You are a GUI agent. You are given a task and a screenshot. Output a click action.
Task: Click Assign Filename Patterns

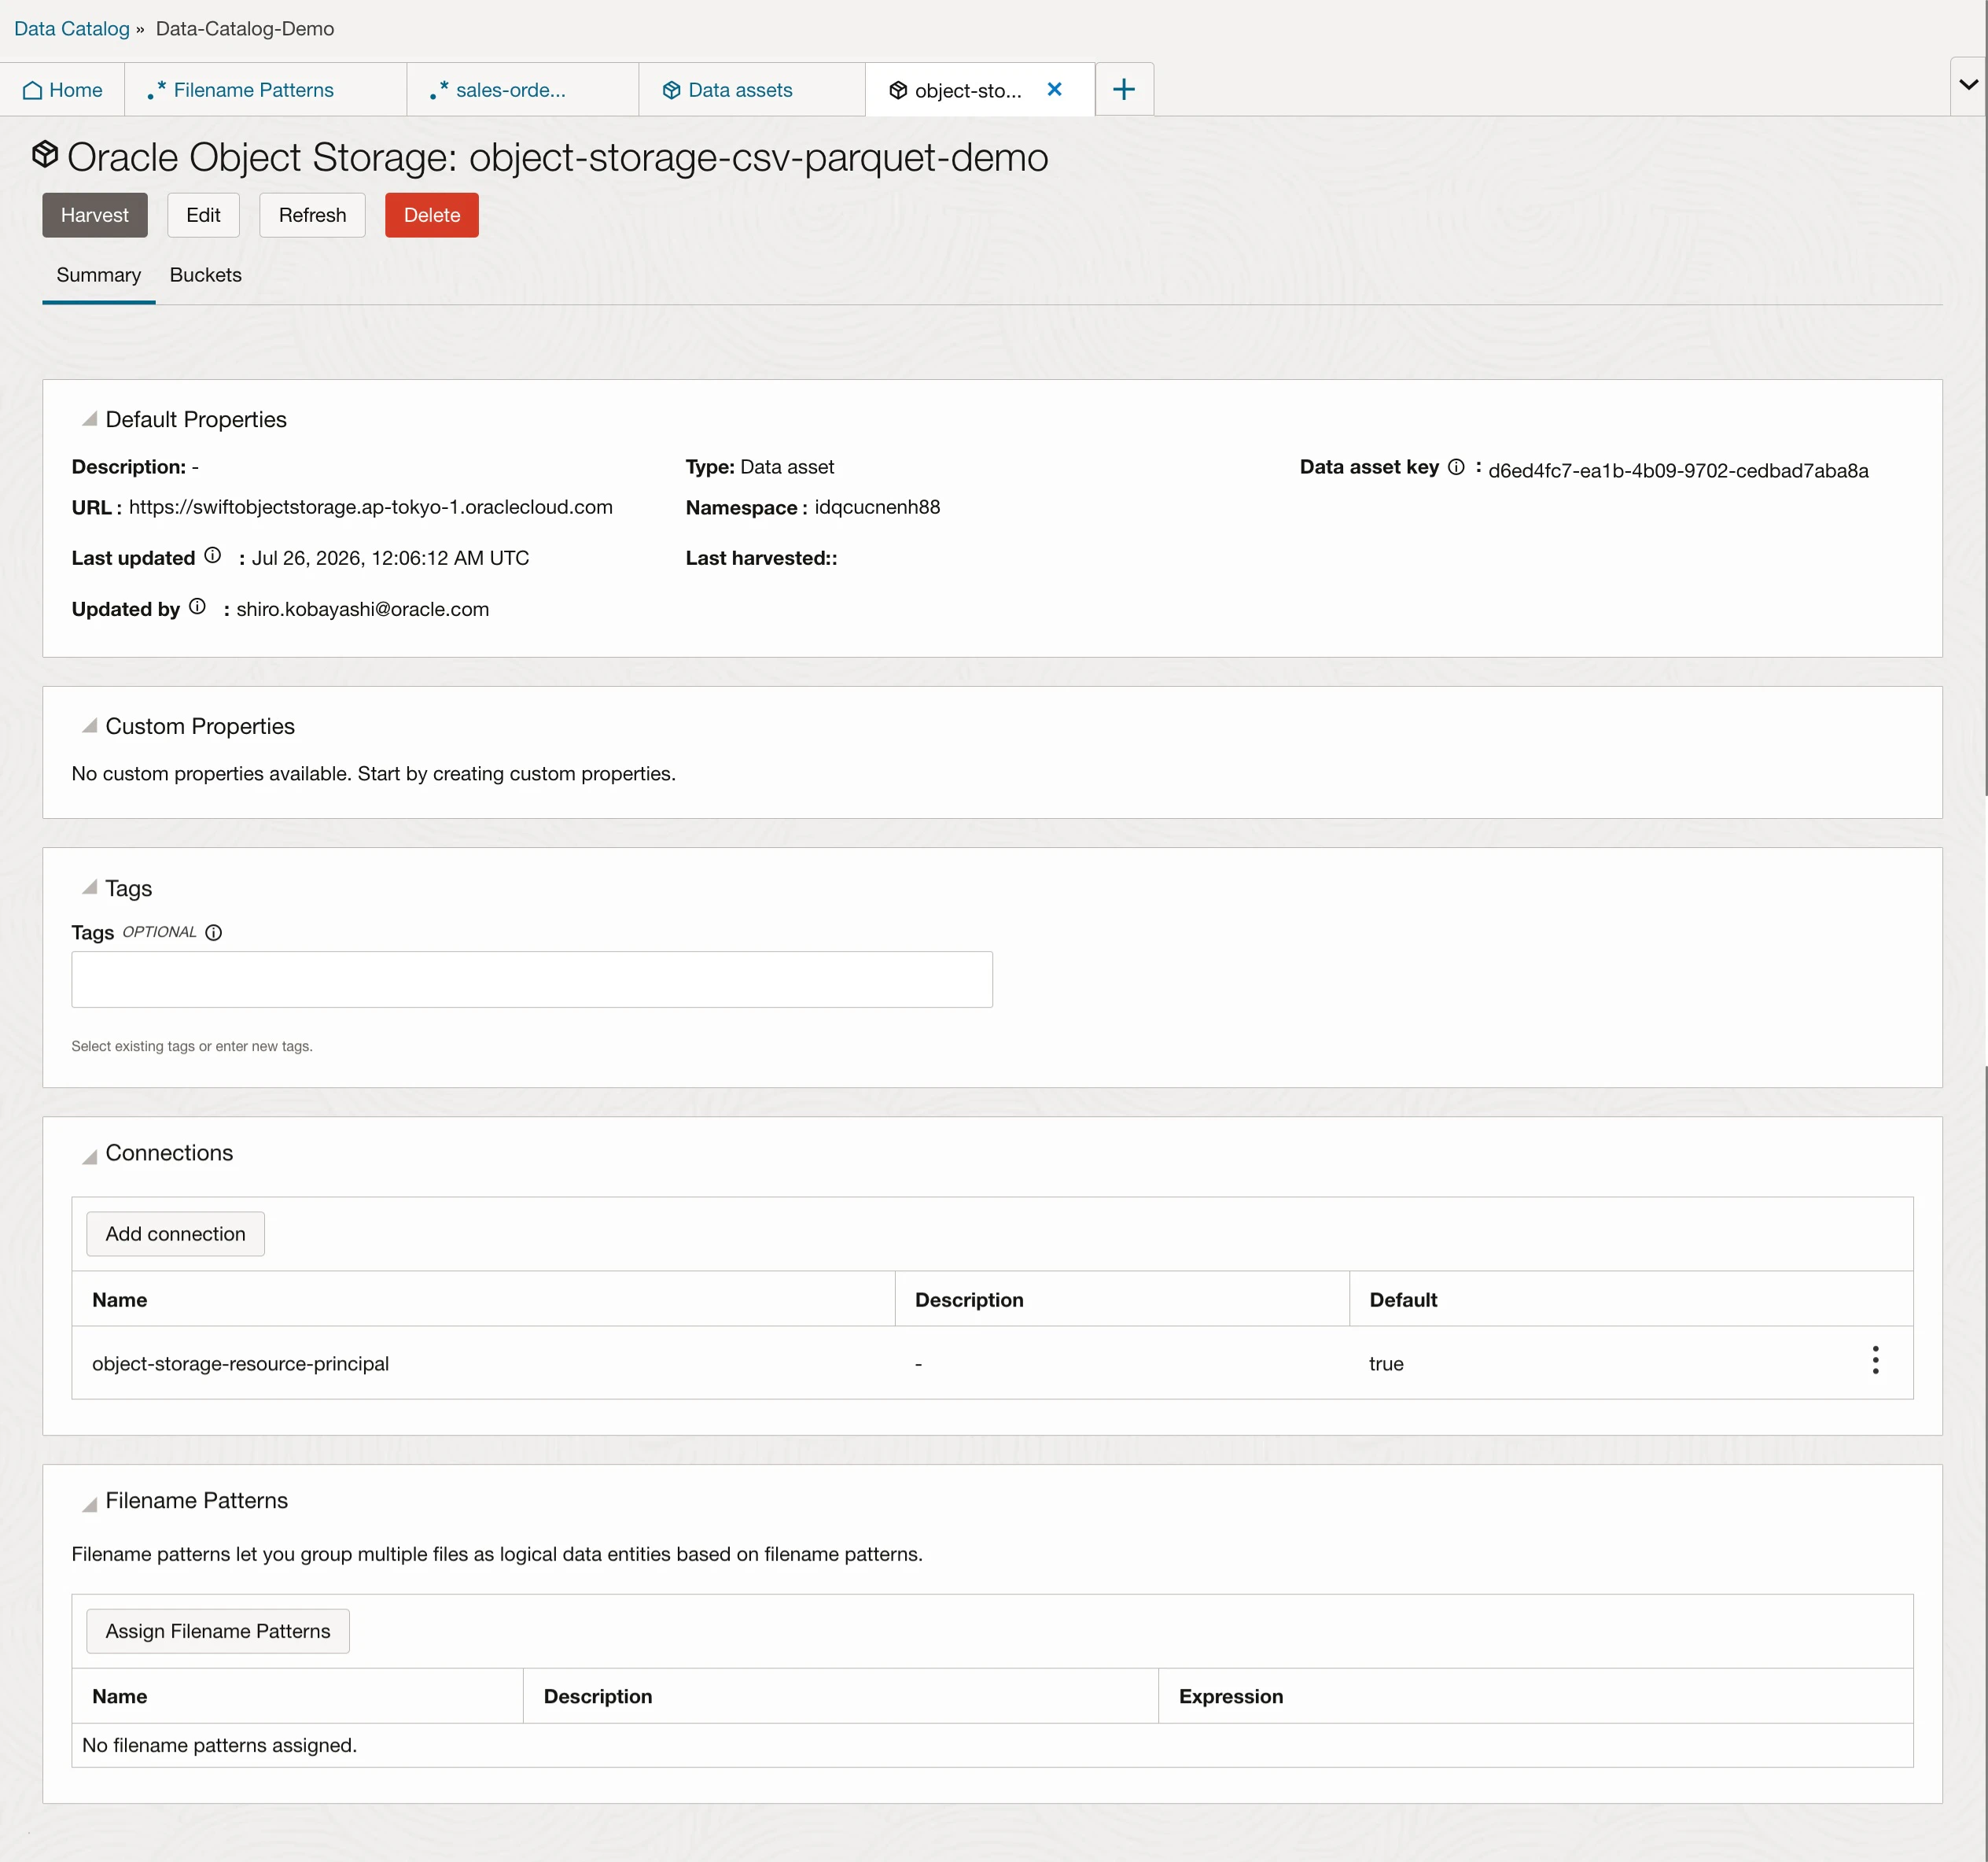coord(217,1631)
